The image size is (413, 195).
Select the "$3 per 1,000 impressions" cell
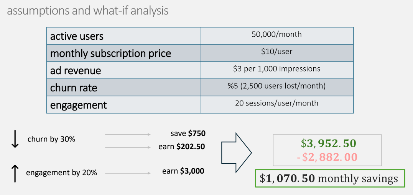pos(276,70)
